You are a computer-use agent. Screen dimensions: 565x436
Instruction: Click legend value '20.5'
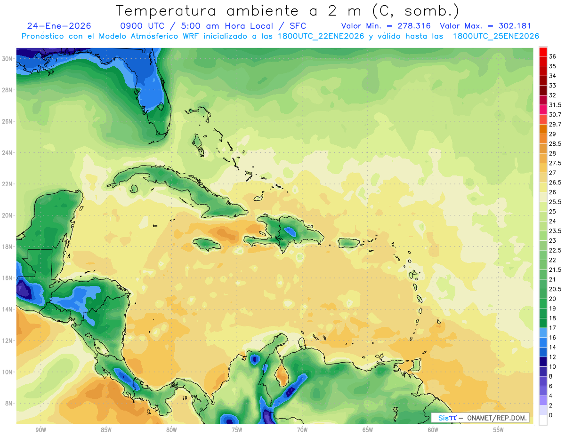click(555, 289)
